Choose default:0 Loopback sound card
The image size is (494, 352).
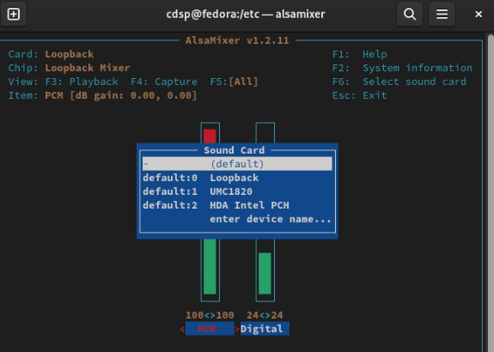point(237,178)
